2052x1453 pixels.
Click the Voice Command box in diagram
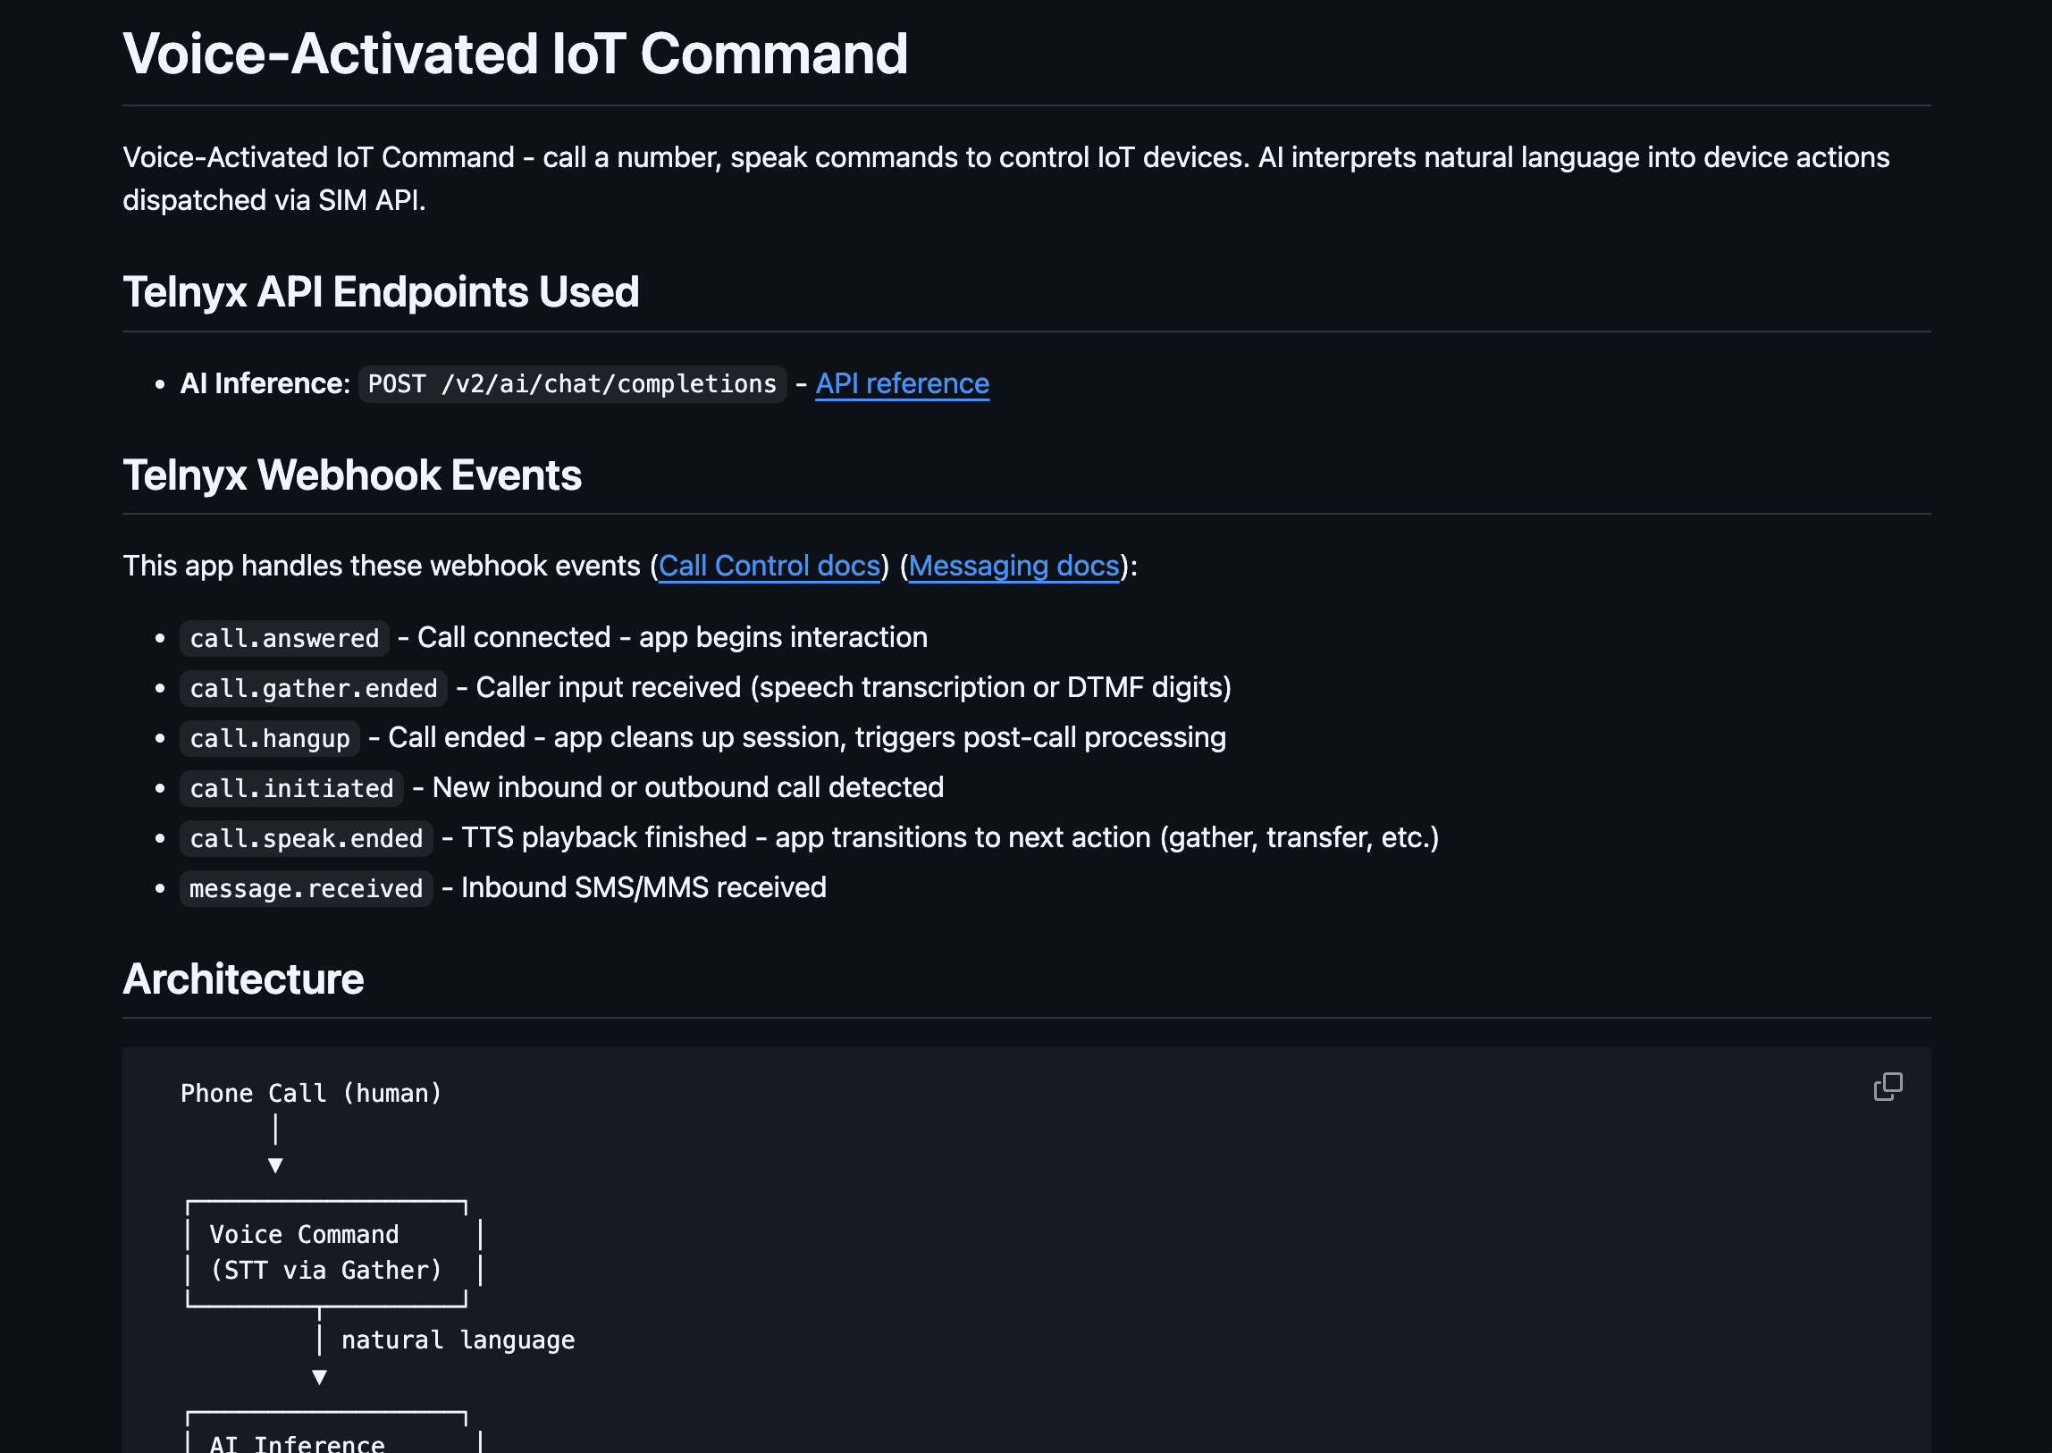point(332,1253)
